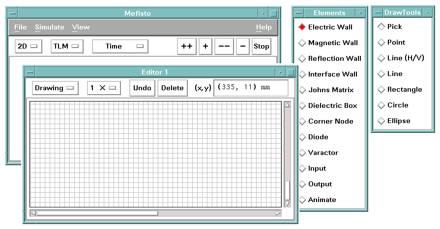Select the Diode element
Screen dimensions: 440x229
(314, 137)
